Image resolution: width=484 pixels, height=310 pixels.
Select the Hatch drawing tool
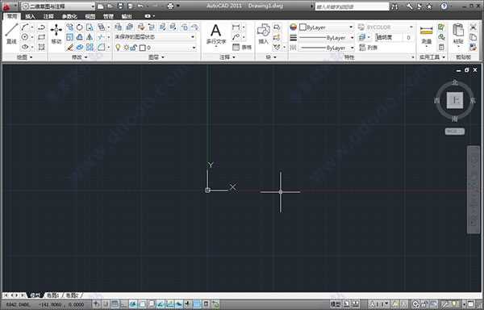[x=41, y=47]
